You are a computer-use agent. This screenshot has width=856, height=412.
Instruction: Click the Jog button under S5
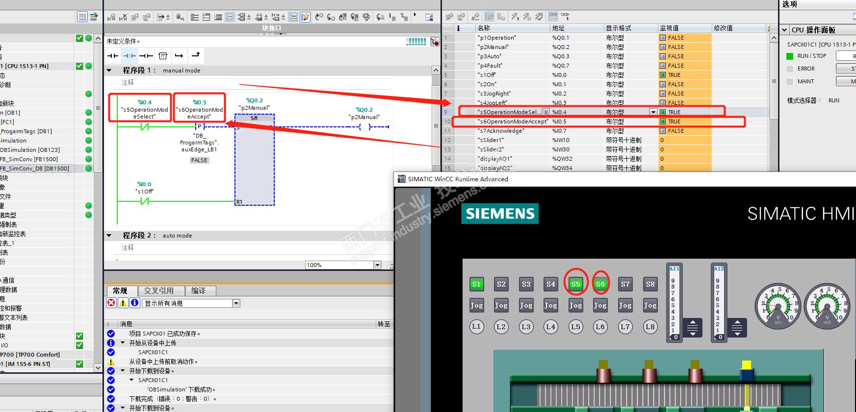click(575, 306)
